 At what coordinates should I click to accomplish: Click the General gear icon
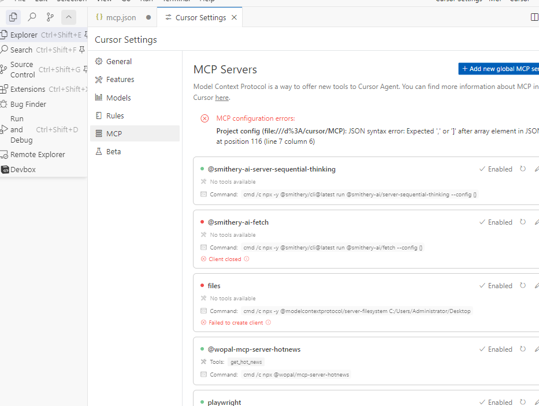click(99, 61)
